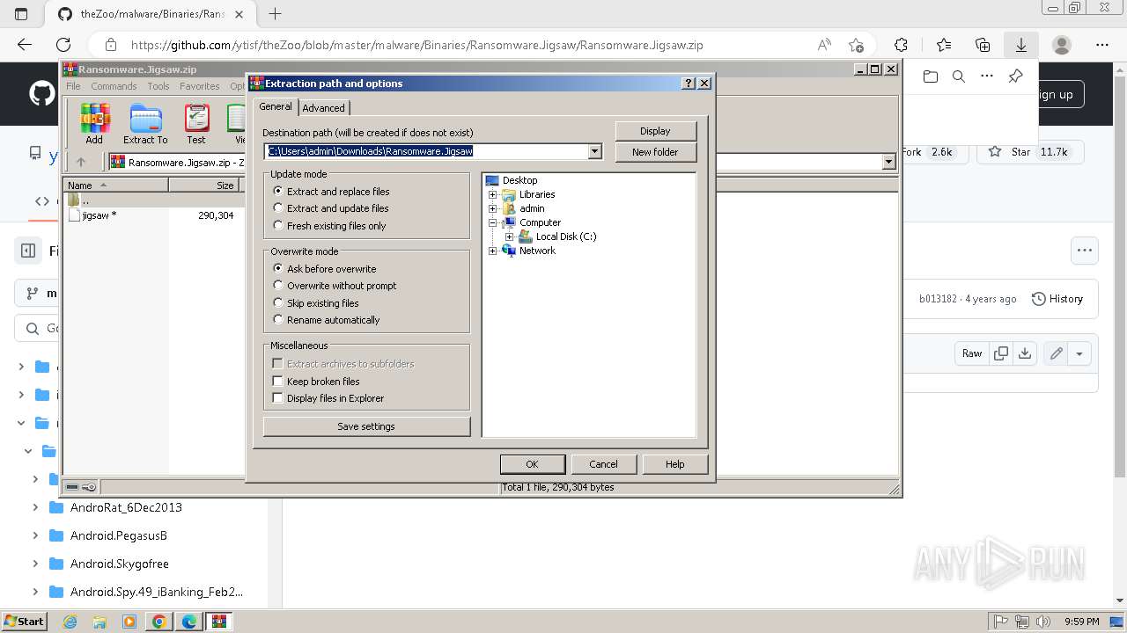Open browser extensions icon
1127x633 pixels.
point(901,45)
